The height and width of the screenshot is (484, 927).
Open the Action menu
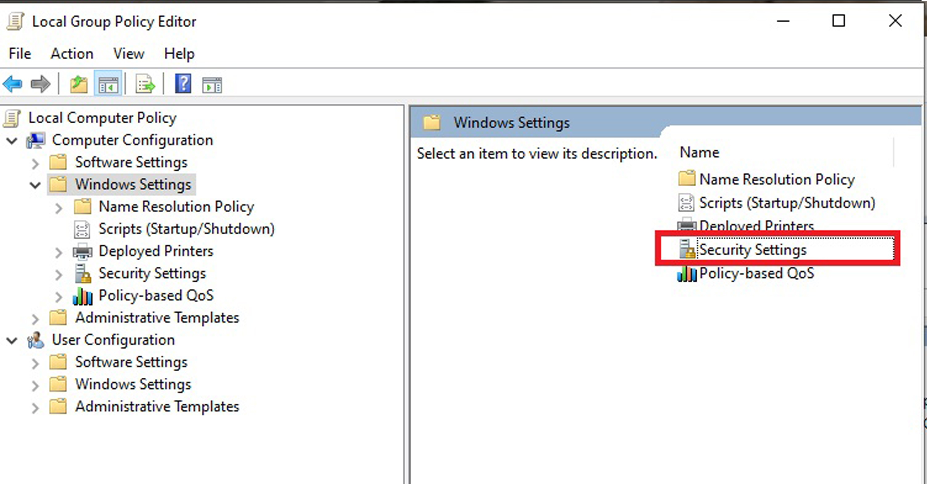click(x=72, y=54)
